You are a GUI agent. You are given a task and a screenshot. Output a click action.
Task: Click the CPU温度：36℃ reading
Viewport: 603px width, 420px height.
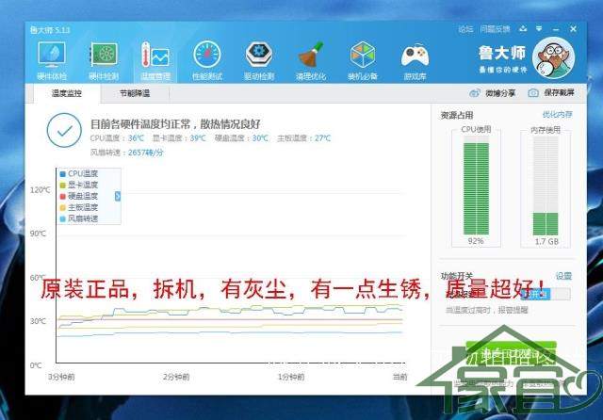coord(117,138)
